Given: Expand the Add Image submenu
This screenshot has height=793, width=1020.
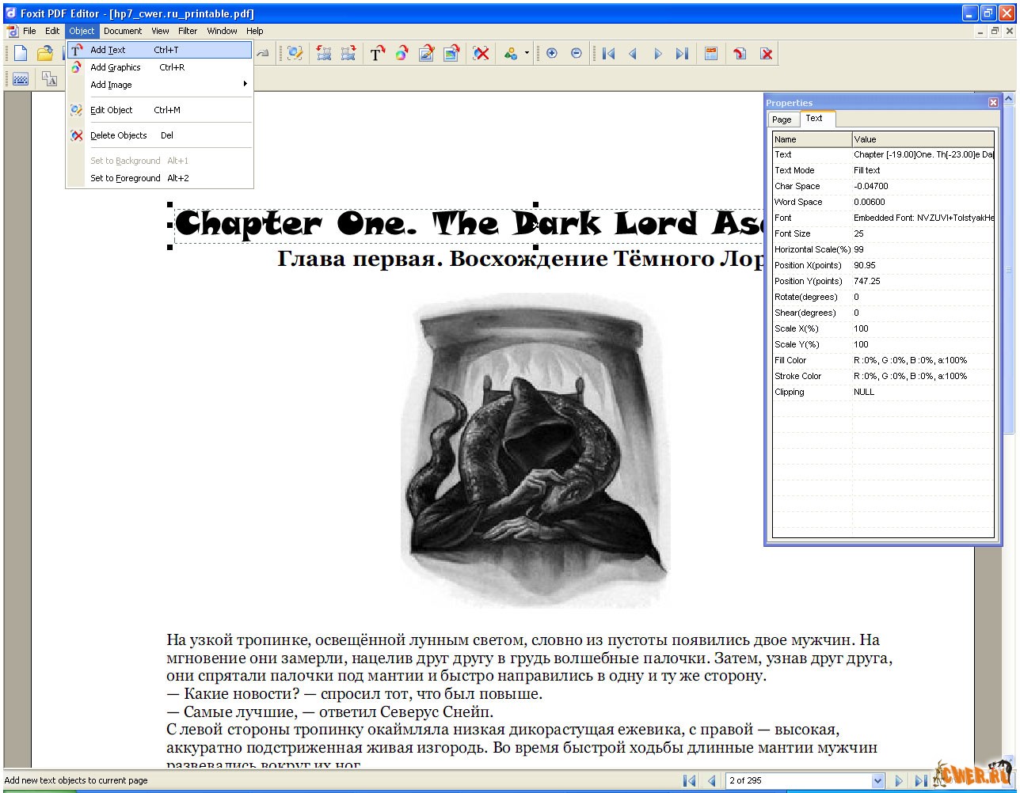Looking at the screenshot, I should (x=159, y=85).
